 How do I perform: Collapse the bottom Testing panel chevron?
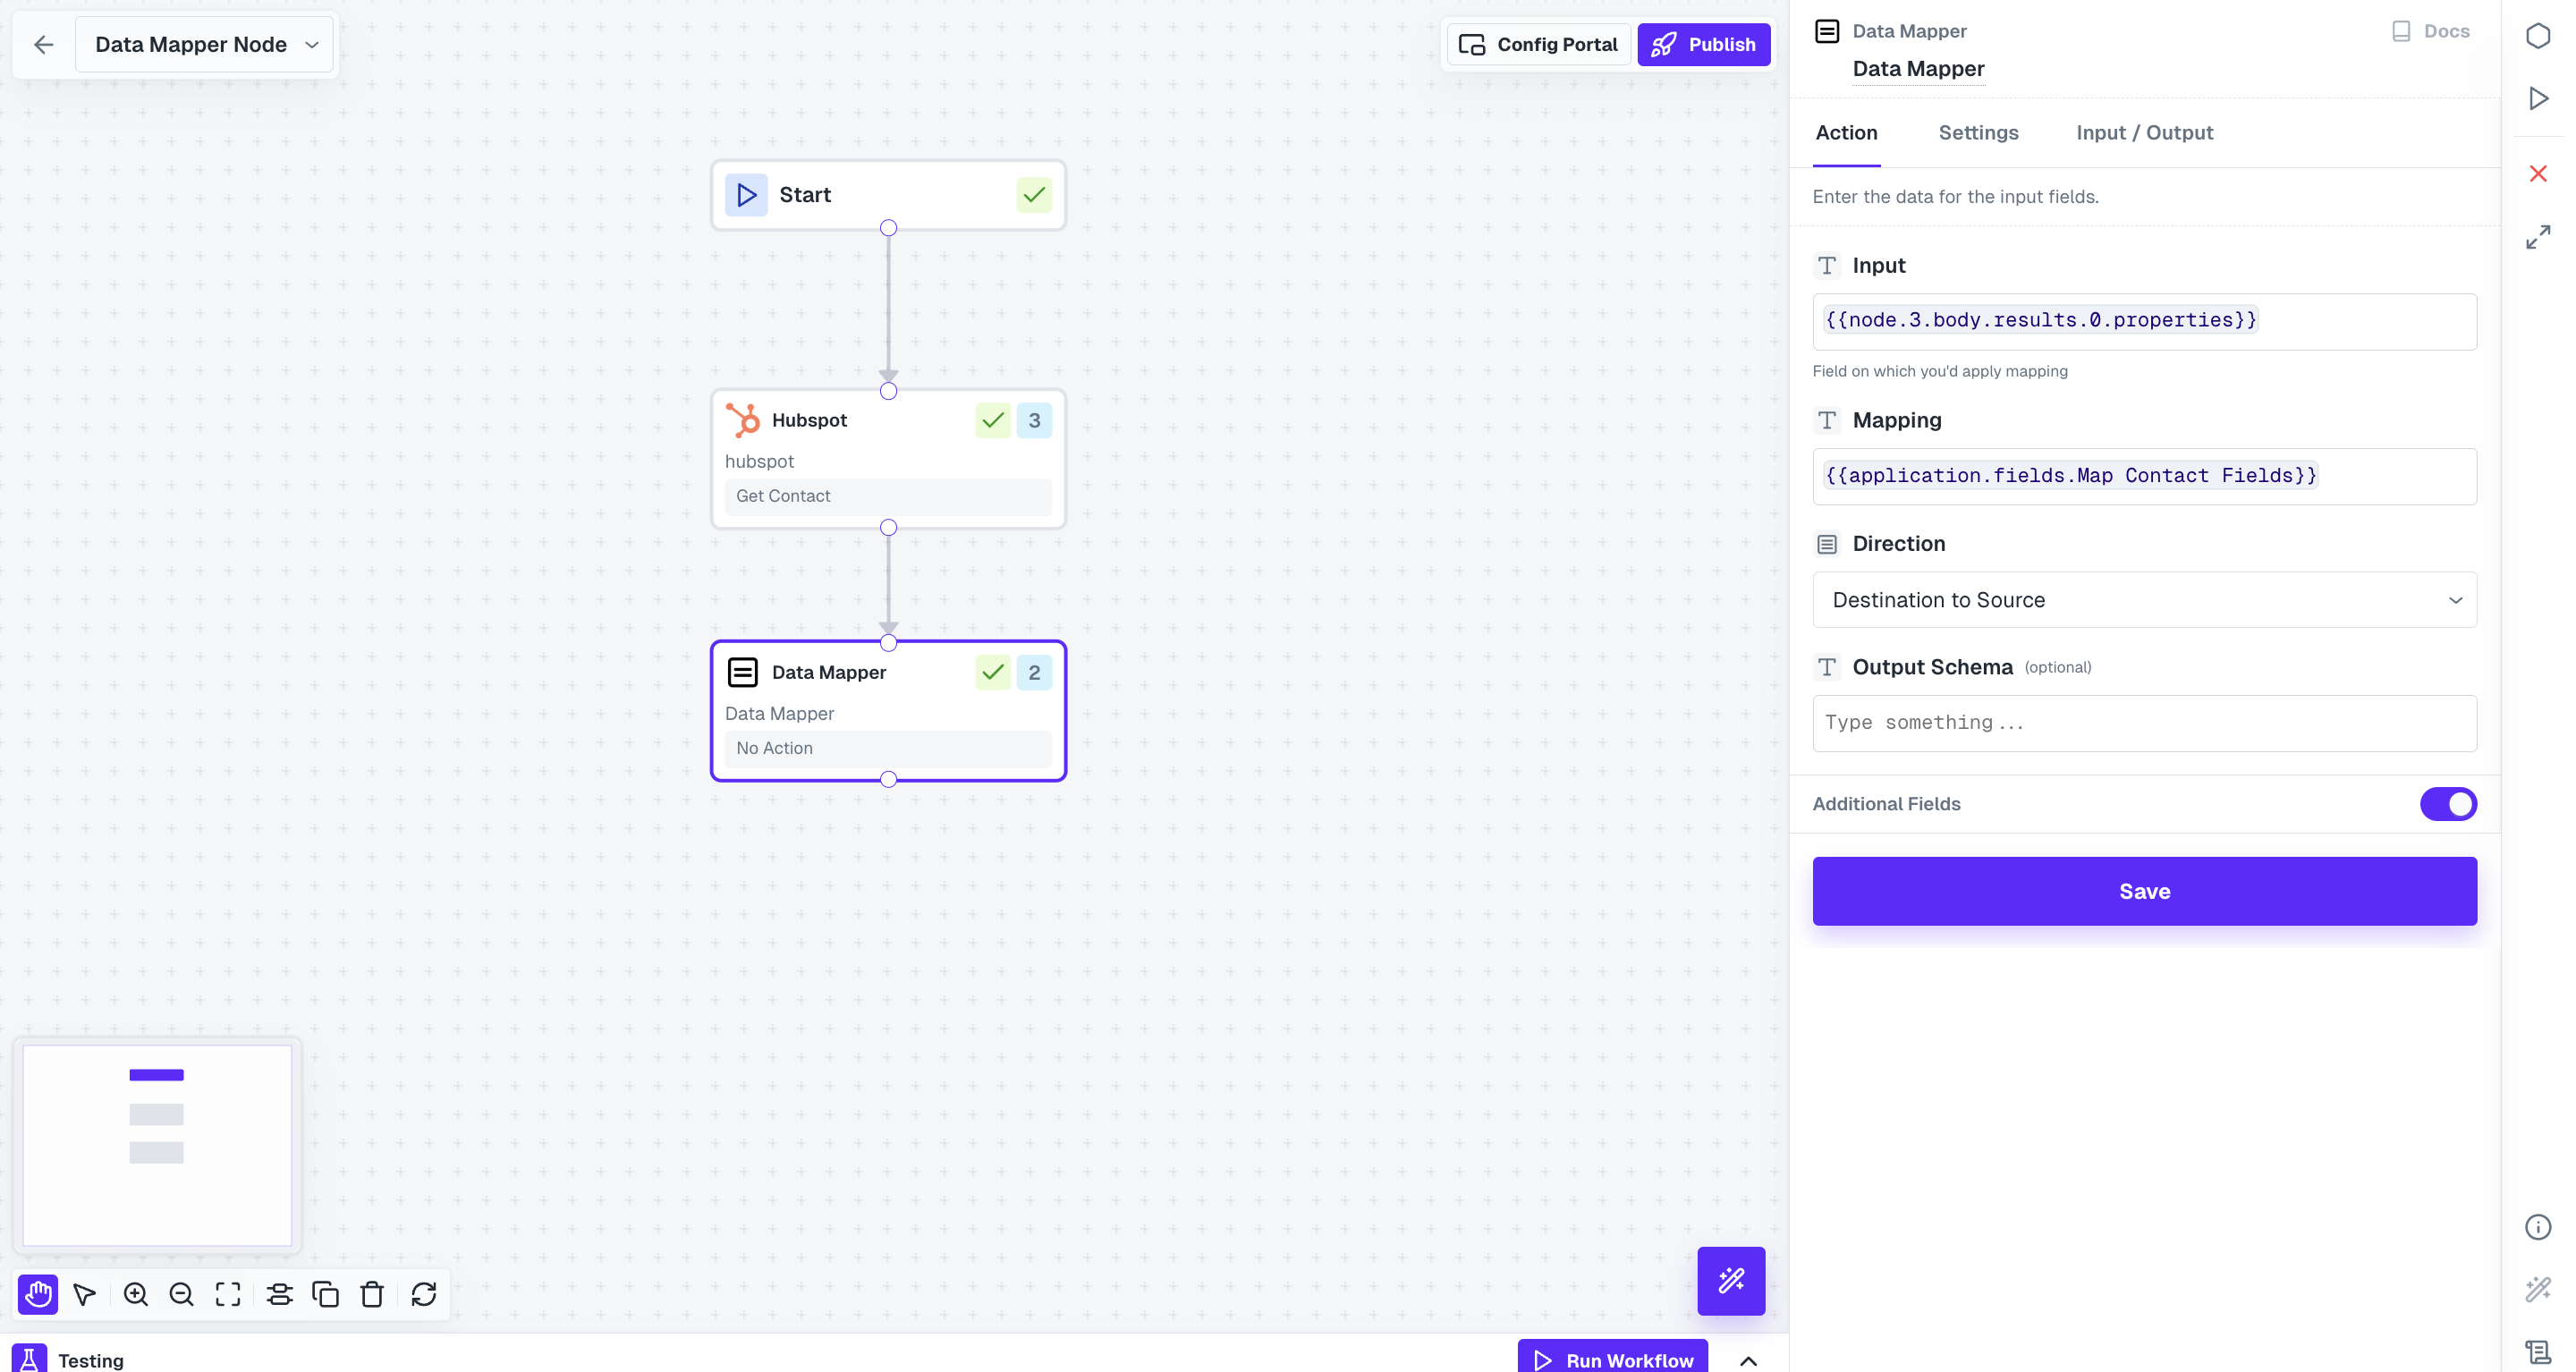pos(1749,1360)
